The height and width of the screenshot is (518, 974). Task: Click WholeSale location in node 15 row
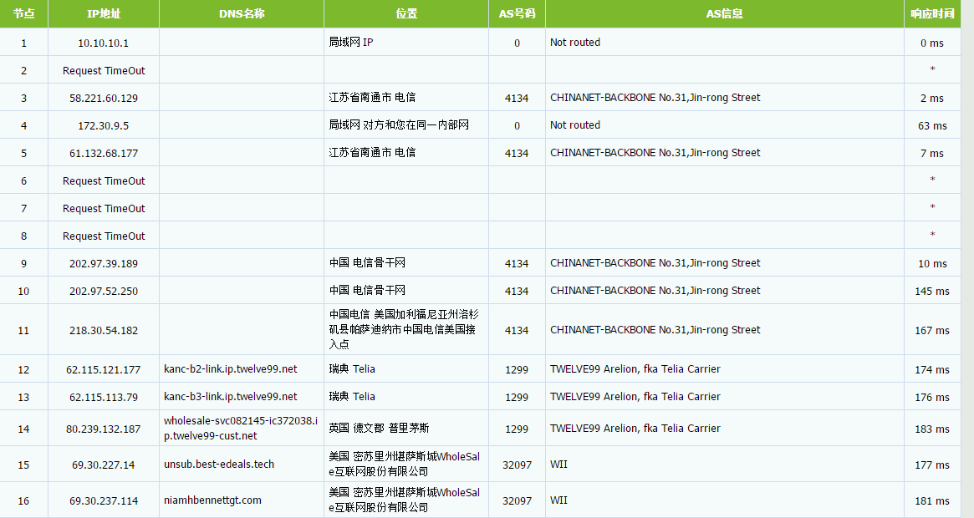pos(405,464)
